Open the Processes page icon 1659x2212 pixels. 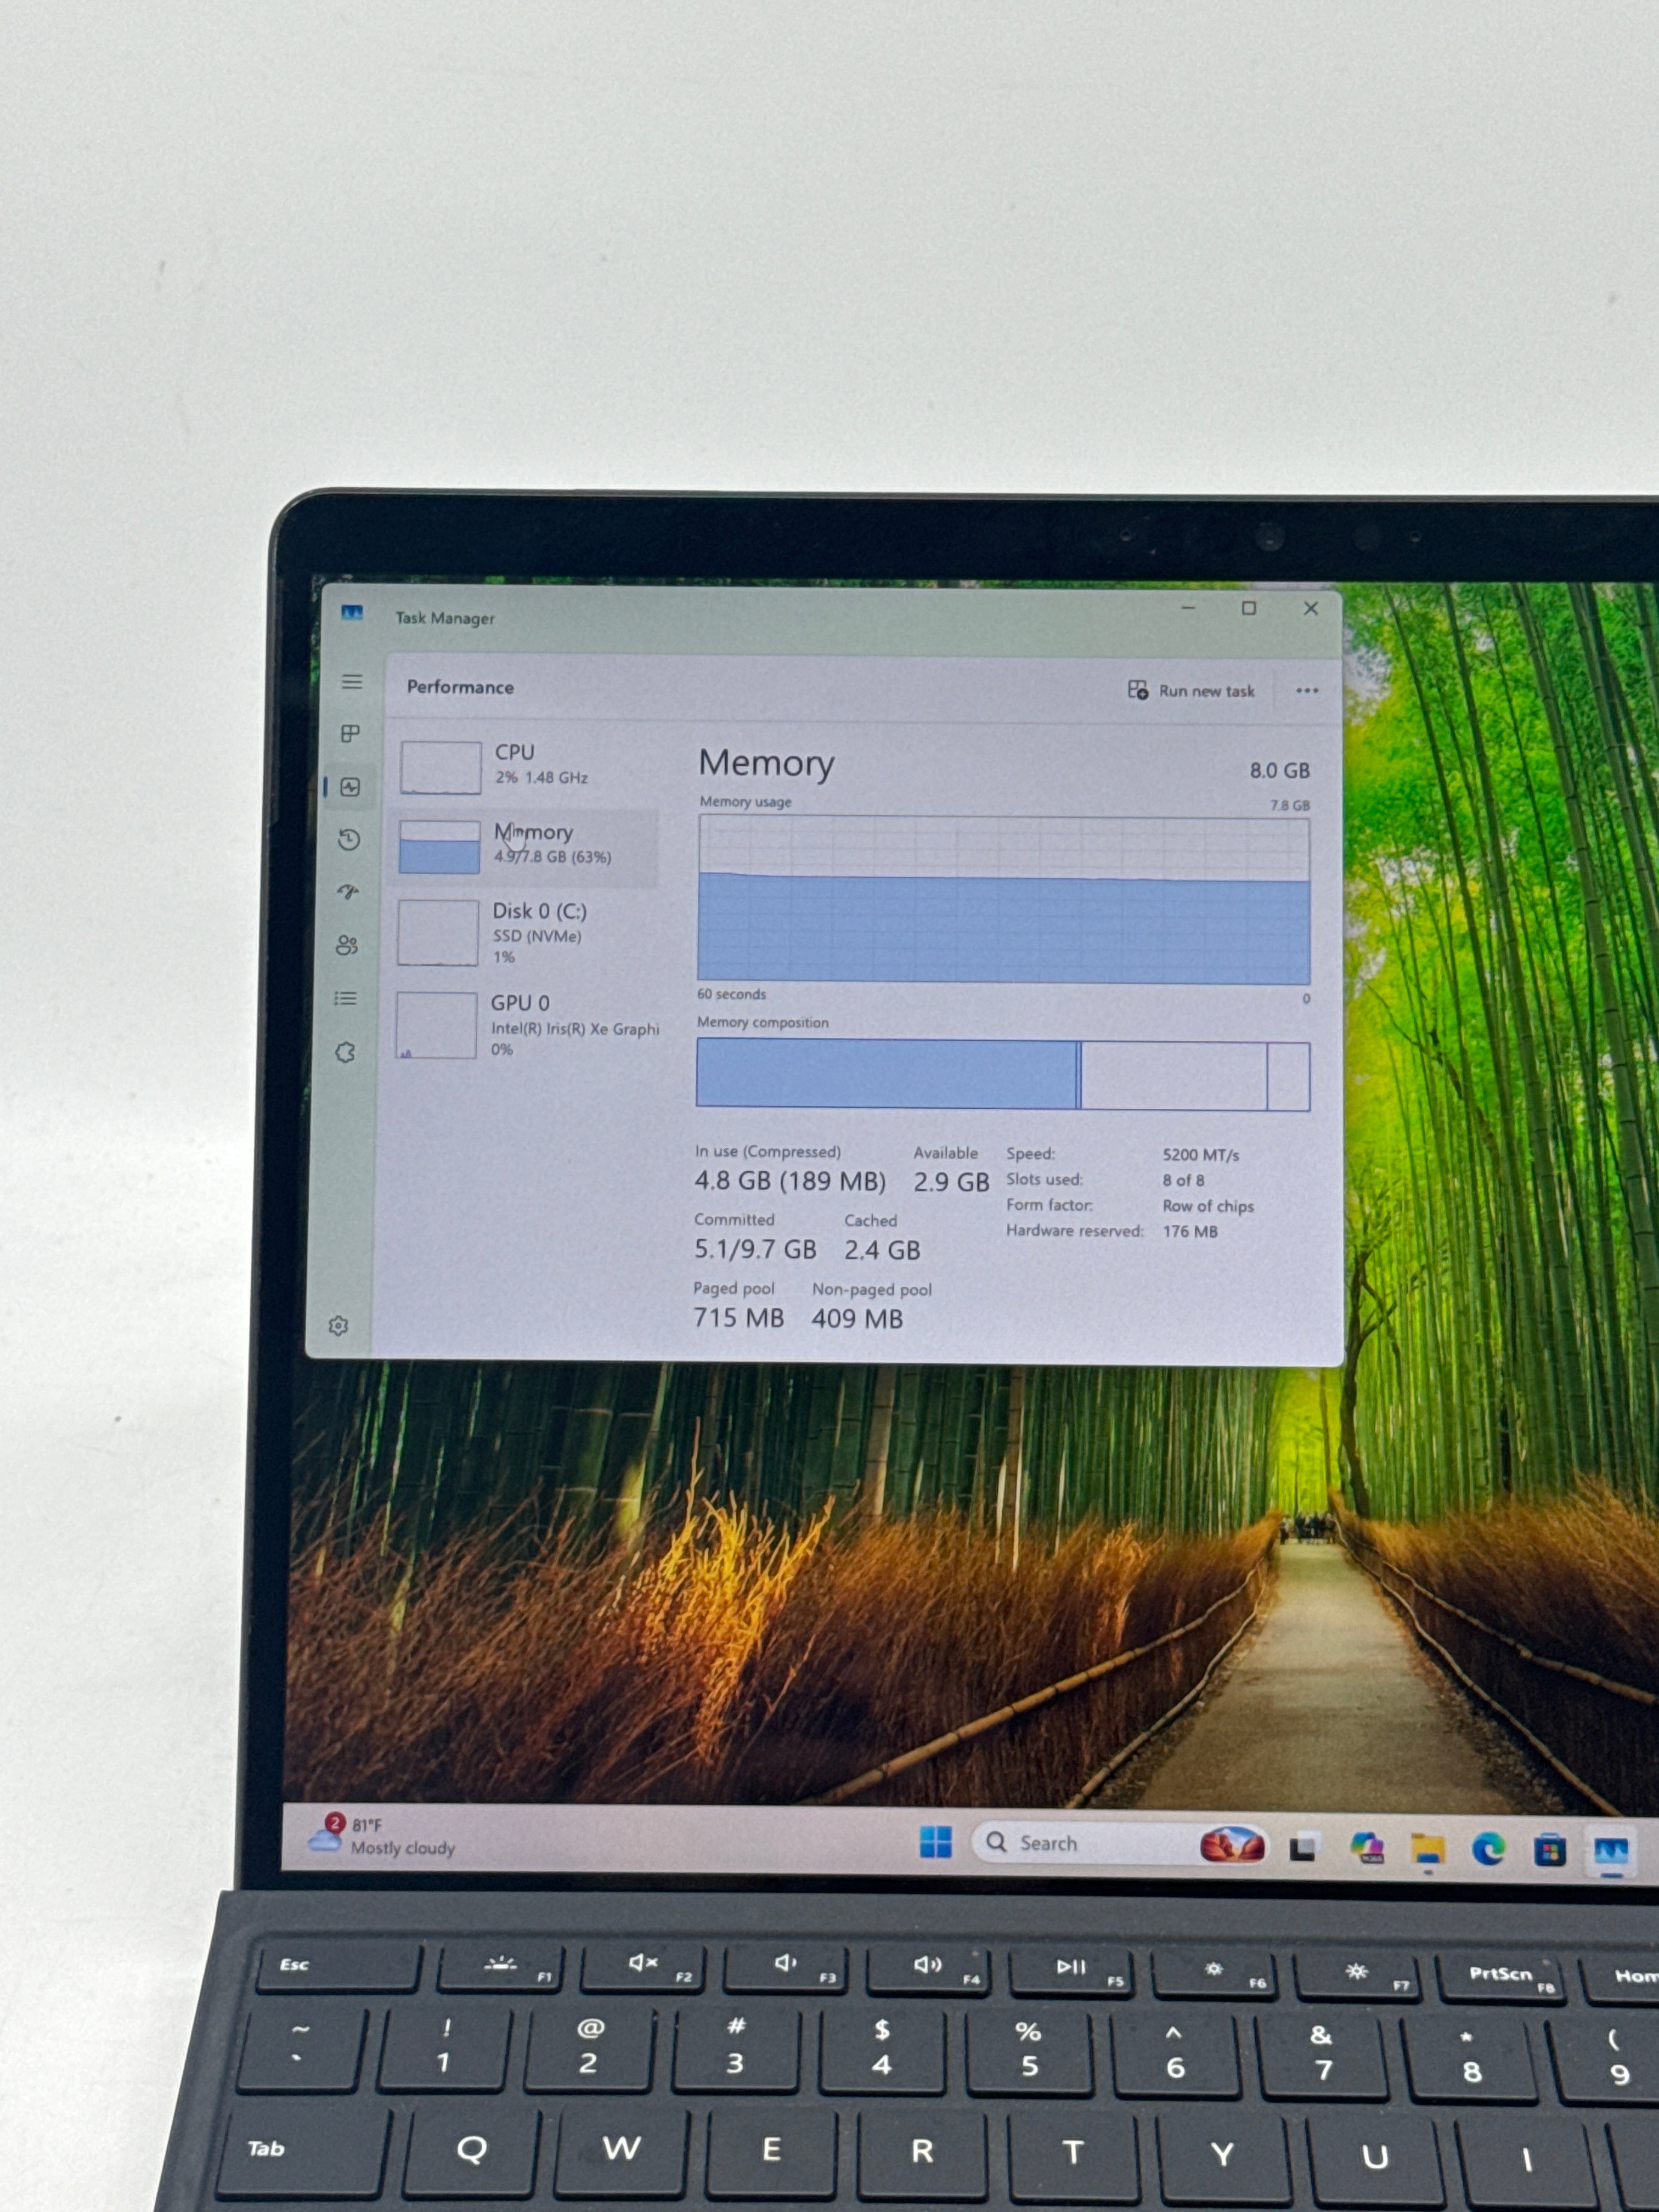click(350, 734)
